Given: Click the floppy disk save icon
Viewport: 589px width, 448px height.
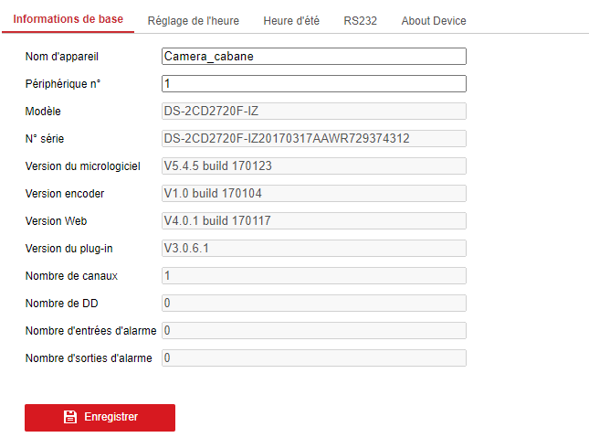Looking at the screenshot, I should 70,417.
